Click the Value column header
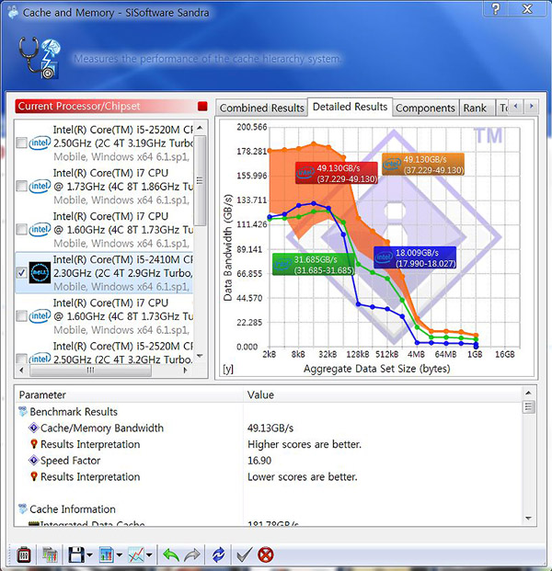The height and width of the screenshot is (571, 552). pyautogui.click(x=382, y=394)
